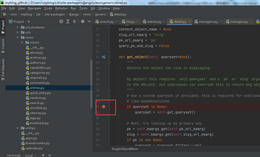Fold the get_object method at line 22
This screenshot has height=157, width=260.
109,57
